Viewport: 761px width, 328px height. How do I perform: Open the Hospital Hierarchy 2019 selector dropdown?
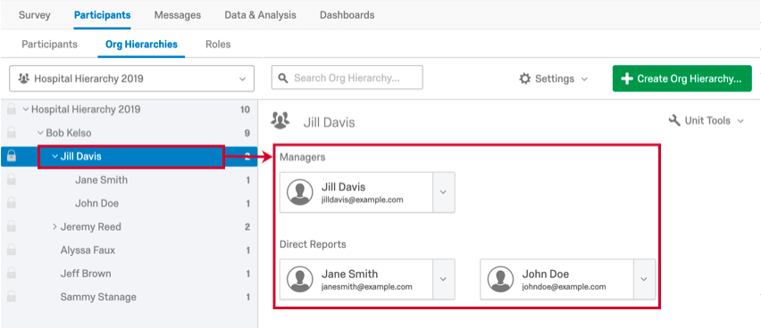(x=131, y=78)
